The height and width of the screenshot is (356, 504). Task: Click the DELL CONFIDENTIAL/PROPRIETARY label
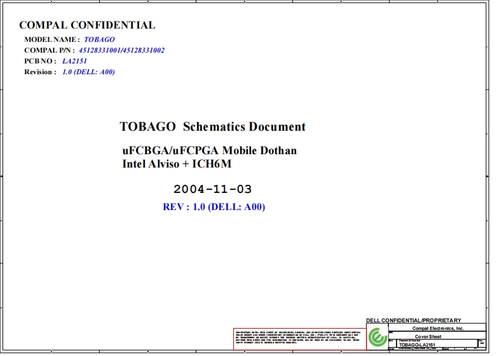pos(414,320)
